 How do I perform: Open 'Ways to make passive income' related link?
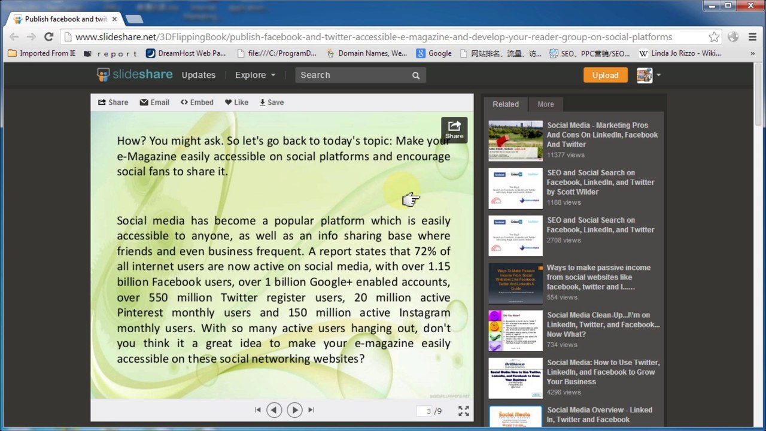pyautogui.click(x=598, y=277)
